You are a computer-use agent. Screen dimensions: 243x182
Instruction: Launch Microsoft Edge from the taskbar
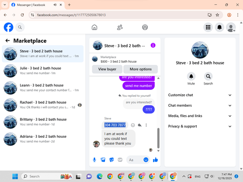[x=100, y=176]
